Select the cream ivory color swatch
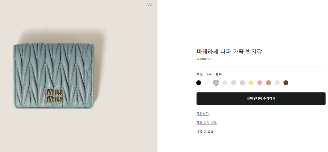Image resolution: width=328 pixels, height=152 pixels. [x=277, y=83]
